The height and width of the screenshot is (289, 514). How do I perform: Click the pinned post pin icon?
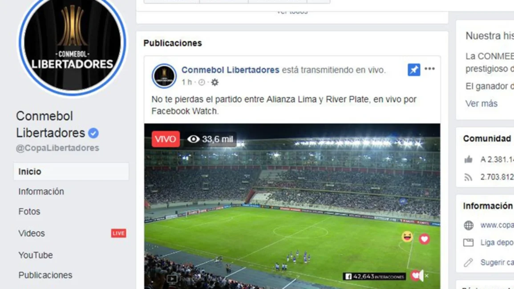[414, 69]
